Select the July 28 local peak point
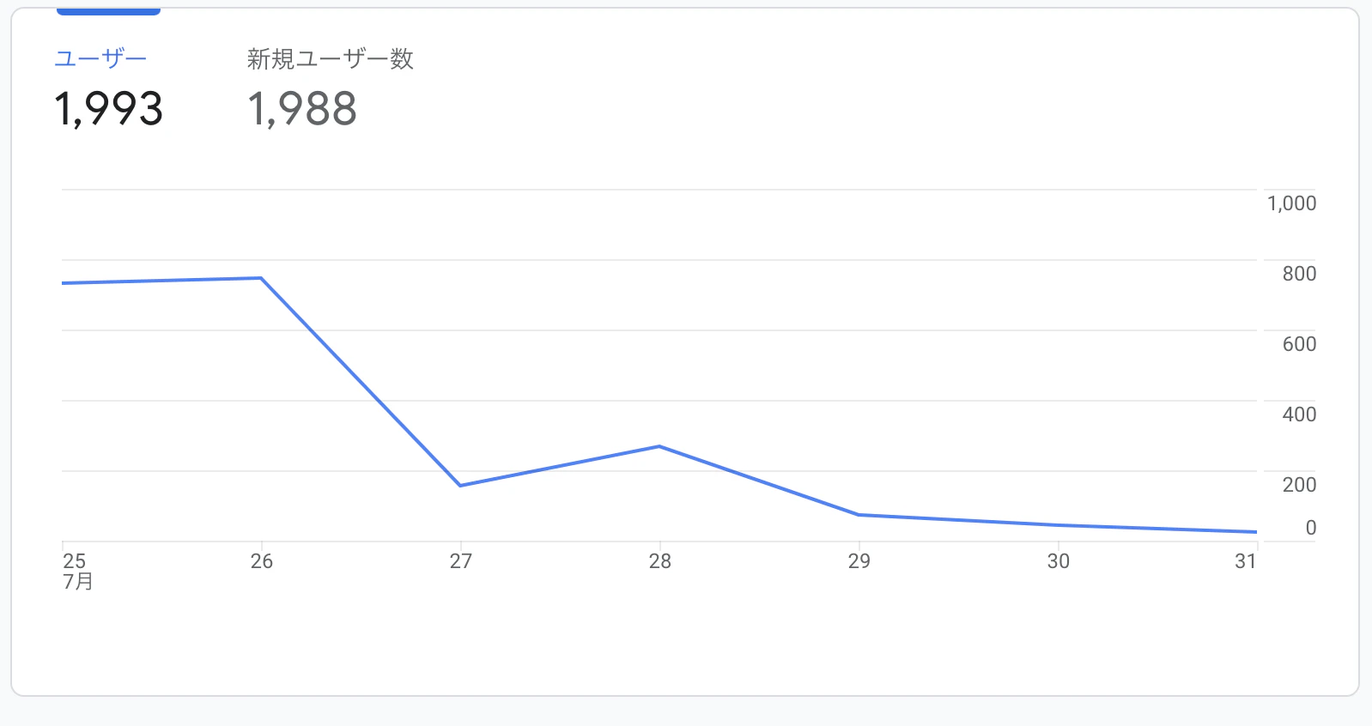1372x726 pixels. (x=659, y=446)
